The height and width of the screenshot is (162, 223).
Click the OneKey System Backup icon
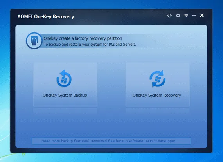[x=64, y=78]
